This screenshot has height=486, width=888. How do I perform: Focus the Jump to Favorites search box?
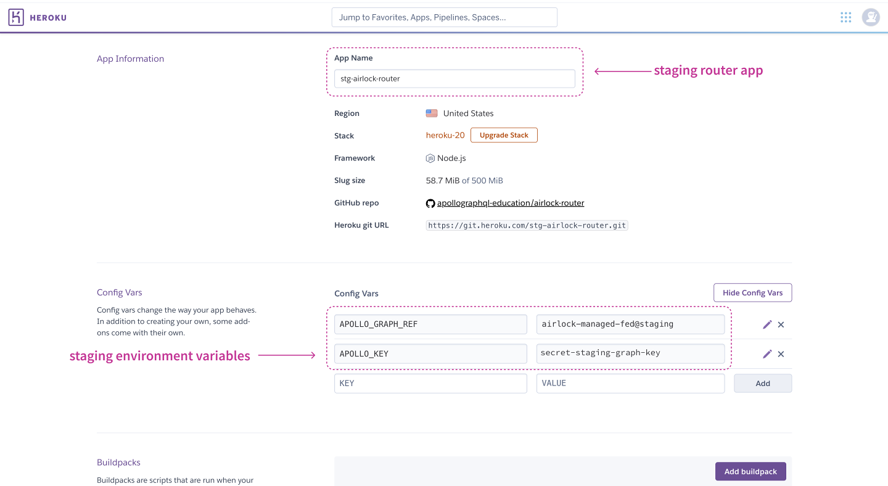point(445,17)
